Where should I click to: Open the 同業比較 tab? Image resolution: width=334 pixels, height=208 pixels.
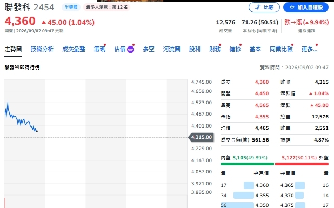[x=281, y=49]
